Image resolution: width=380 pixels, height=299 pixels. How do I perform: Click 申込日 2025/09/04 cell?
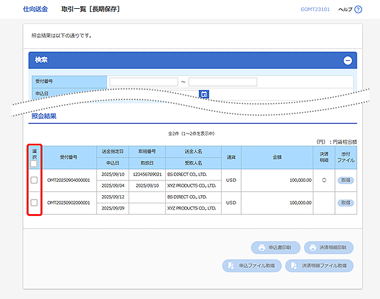(113, 186)
